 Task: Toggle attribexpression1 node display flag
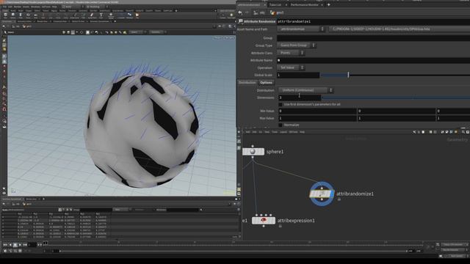click(x=273, y=221)
